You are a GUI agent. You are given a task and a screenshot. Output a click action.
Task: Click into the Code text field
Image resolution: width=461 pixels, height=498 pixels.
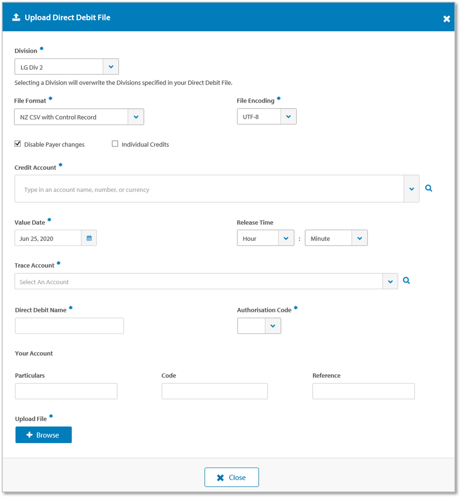click(215, 391)
